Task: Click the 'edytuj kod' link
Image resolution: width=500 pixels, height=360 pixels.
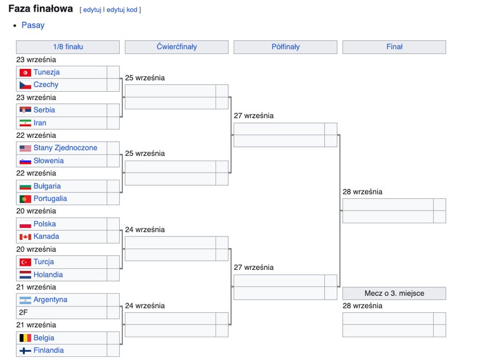Action: click(x=122, y=10)
